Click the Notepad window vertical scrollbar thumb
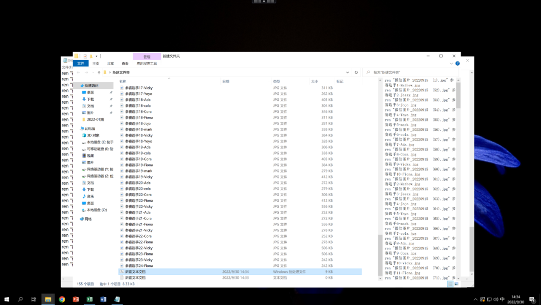The image size is (541, 305). tap(472, 249)
